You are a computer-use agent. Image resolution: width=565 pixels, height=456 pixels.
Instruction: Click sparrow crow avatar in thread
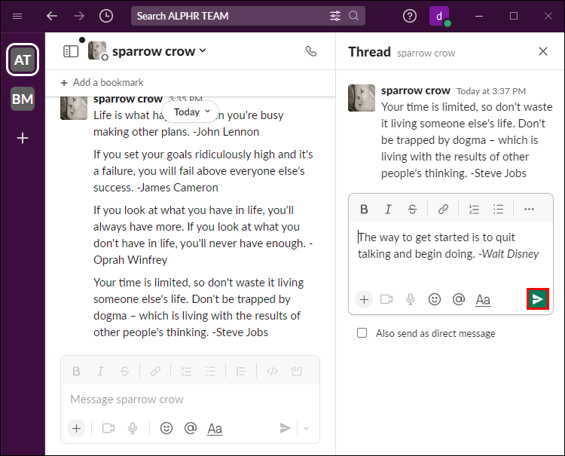click(362, 98)
